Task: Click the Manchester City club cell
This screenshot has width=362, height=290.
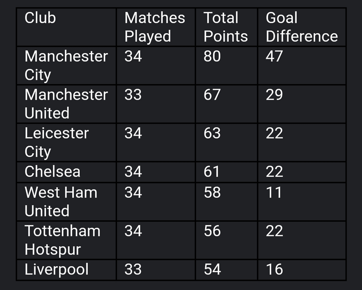Action: (x=67, y=66)
